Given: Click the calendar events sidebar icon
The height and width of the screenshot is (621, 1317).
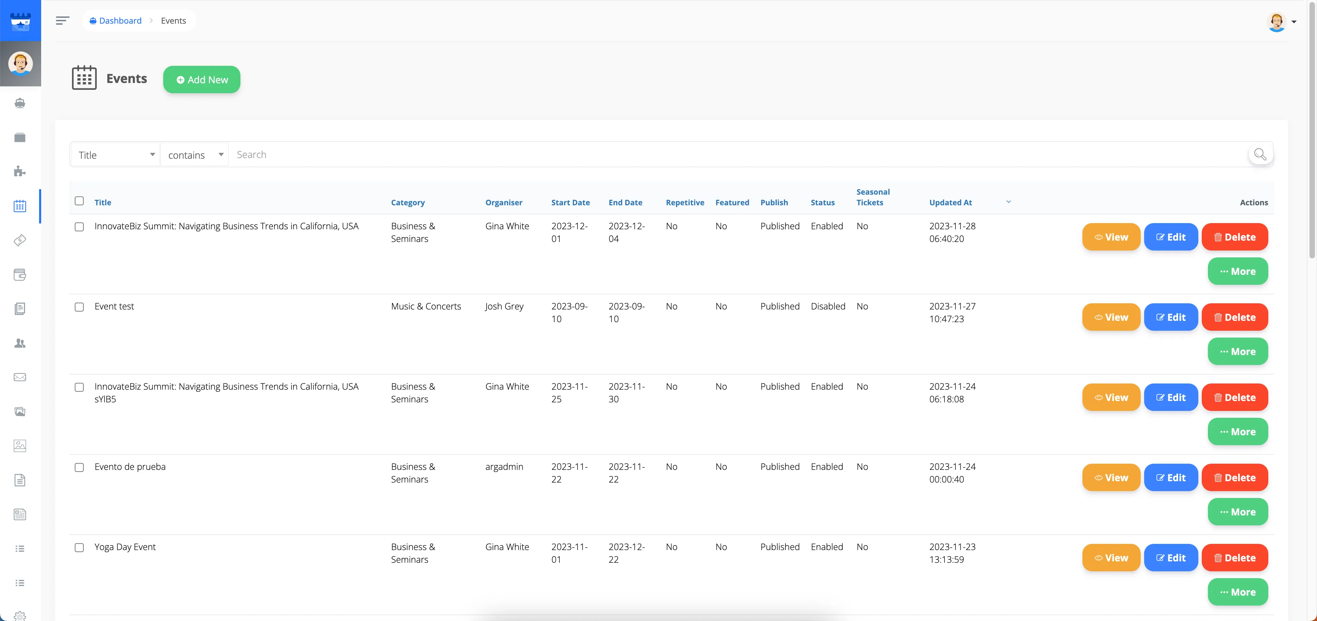Looking at the screenshot, I should point(20,206).
